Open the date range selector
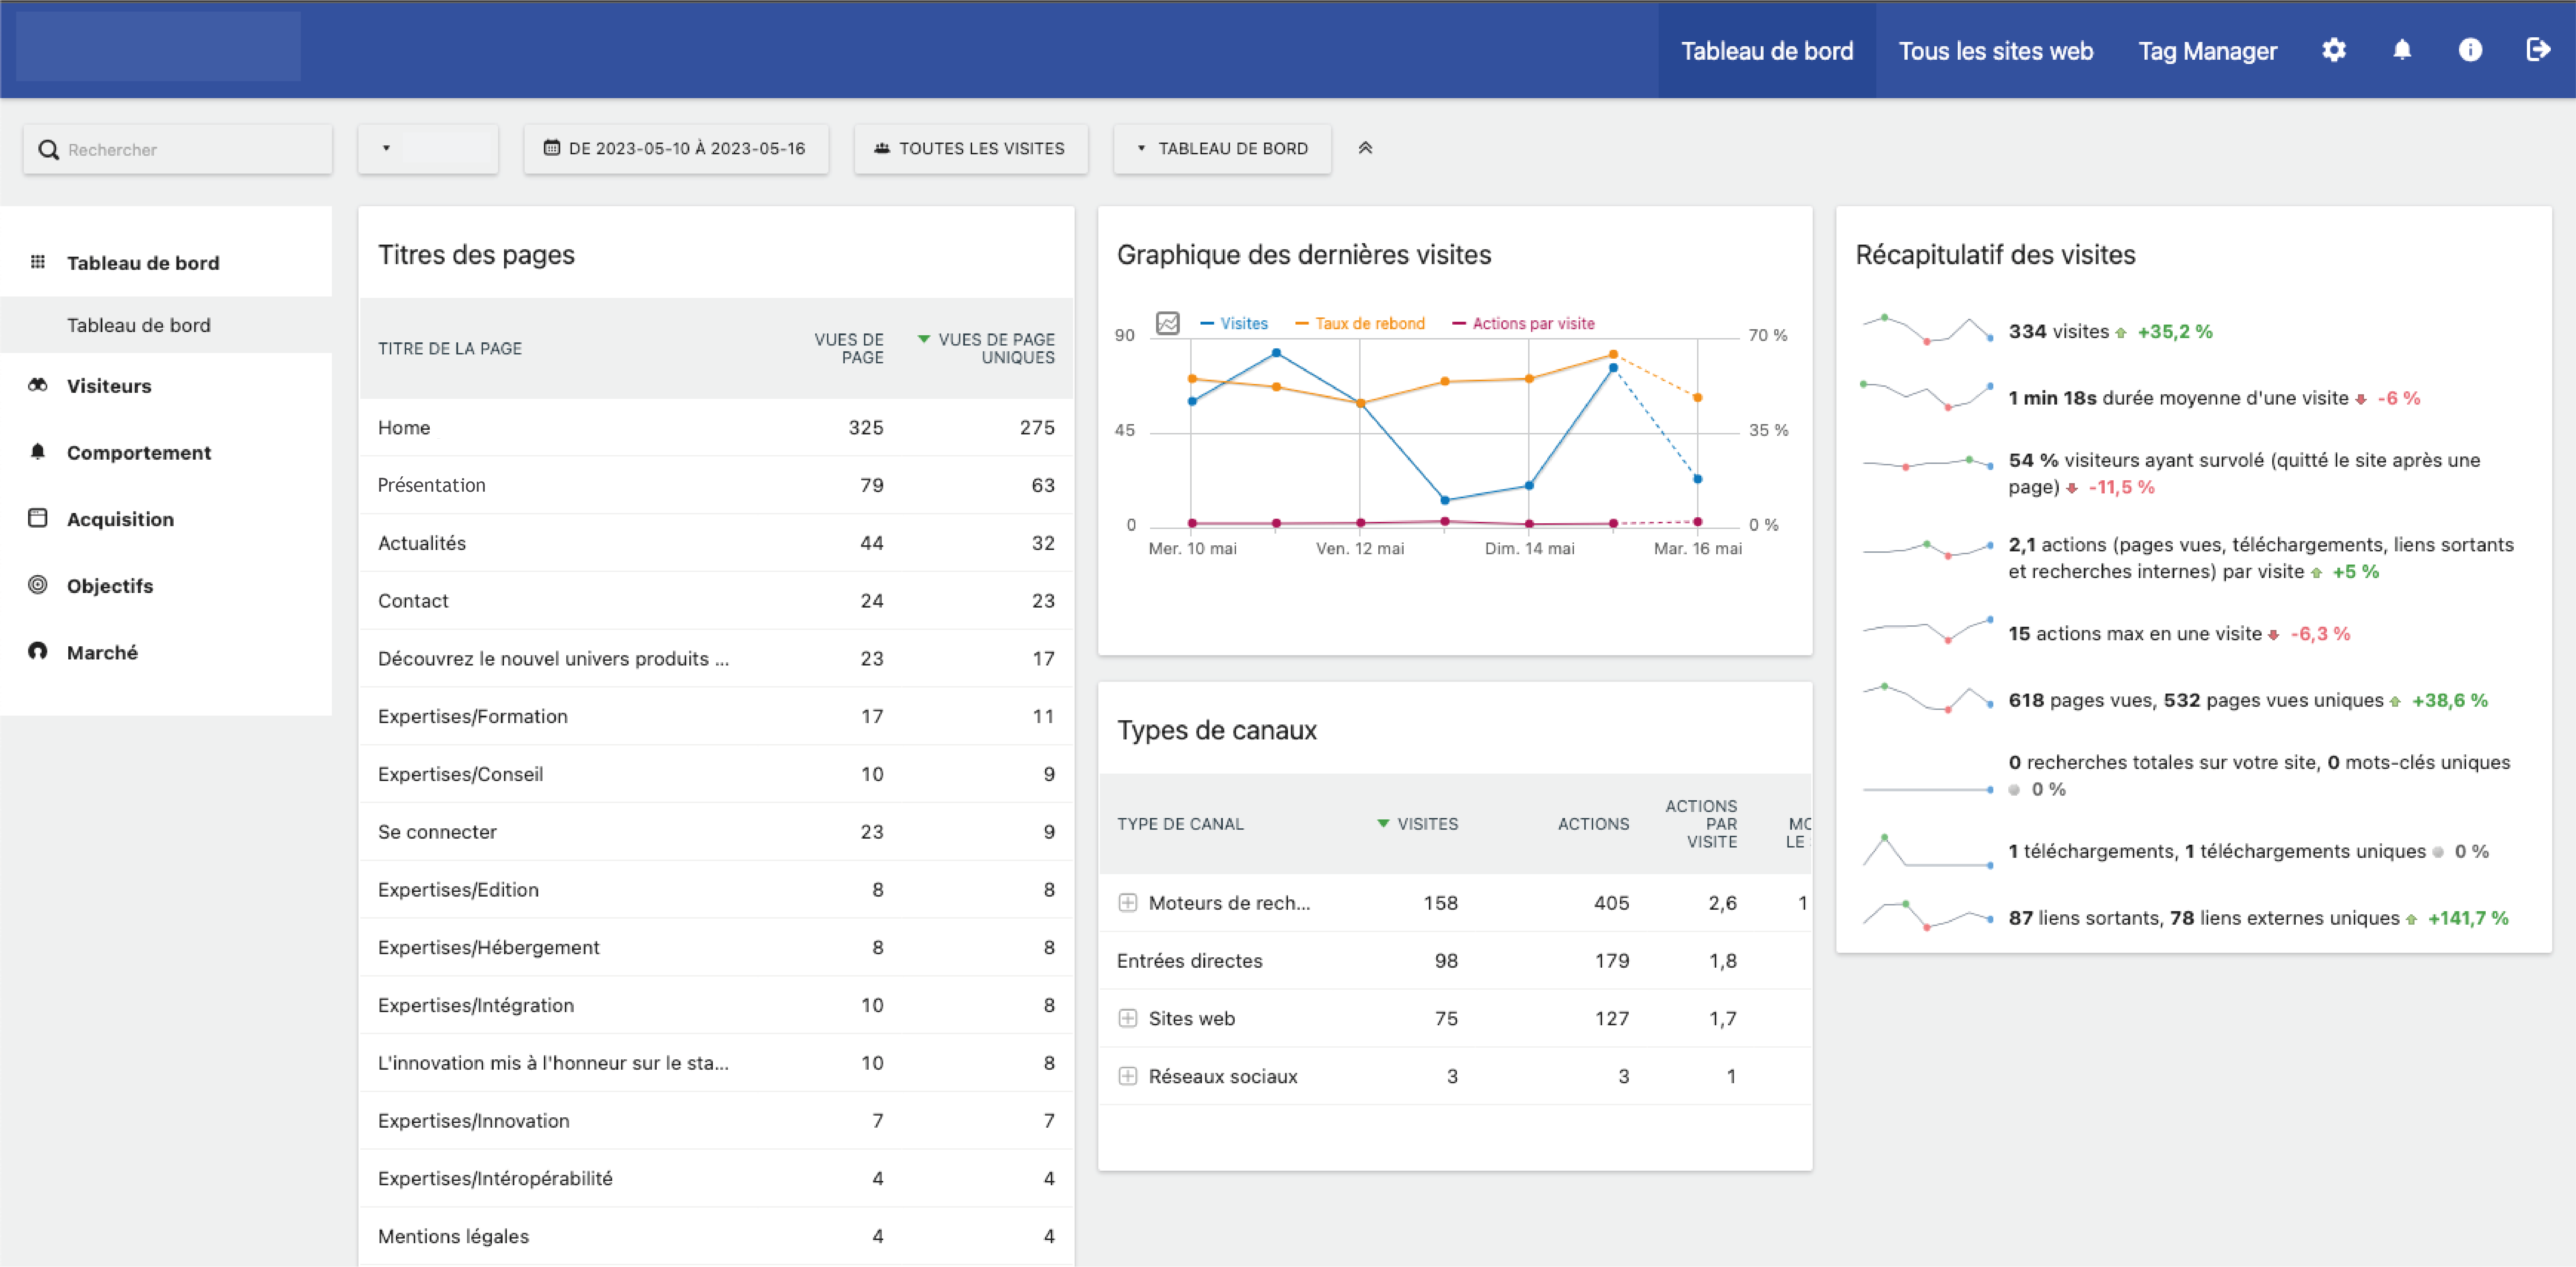Screen dimensions: 2576x1267 pos(676,149)
